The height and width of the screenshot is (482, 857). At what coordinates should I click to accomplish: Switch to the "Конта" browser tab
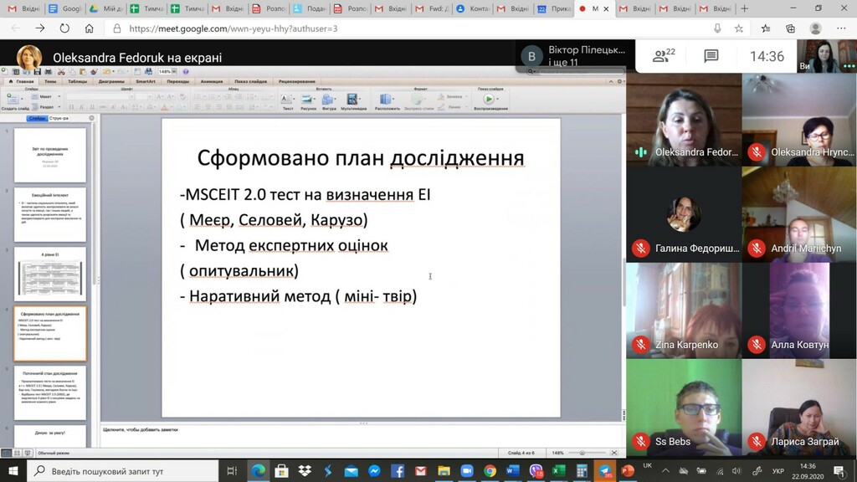(x=475, y=8)
